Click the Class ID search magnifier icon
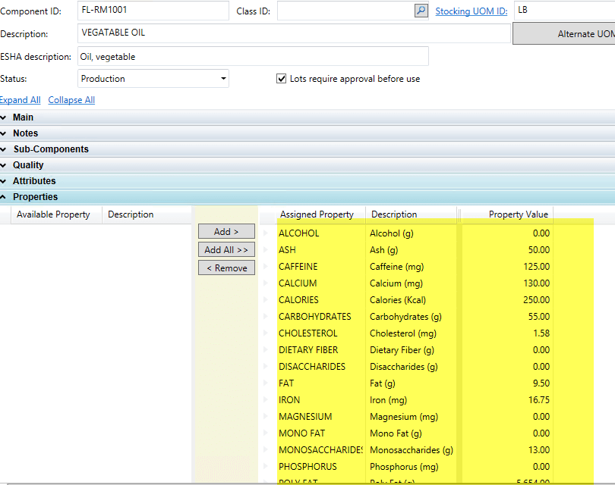Viewport: 615px width, 485px height. click(421, 11)
